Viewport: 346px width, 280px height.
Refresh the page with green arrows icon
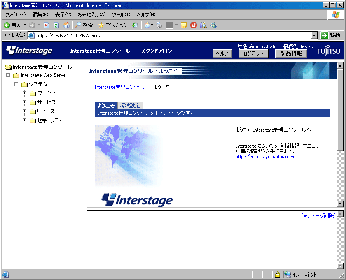click(56, 25)
